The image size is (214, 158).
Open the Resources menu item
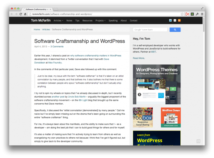pos(87,20)
